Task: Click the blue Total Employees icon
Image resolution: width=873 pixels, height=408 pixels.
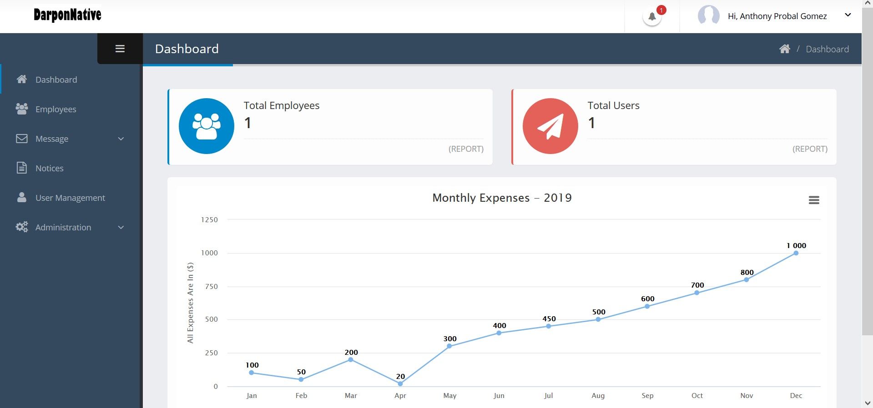Action: coord(207,126)
